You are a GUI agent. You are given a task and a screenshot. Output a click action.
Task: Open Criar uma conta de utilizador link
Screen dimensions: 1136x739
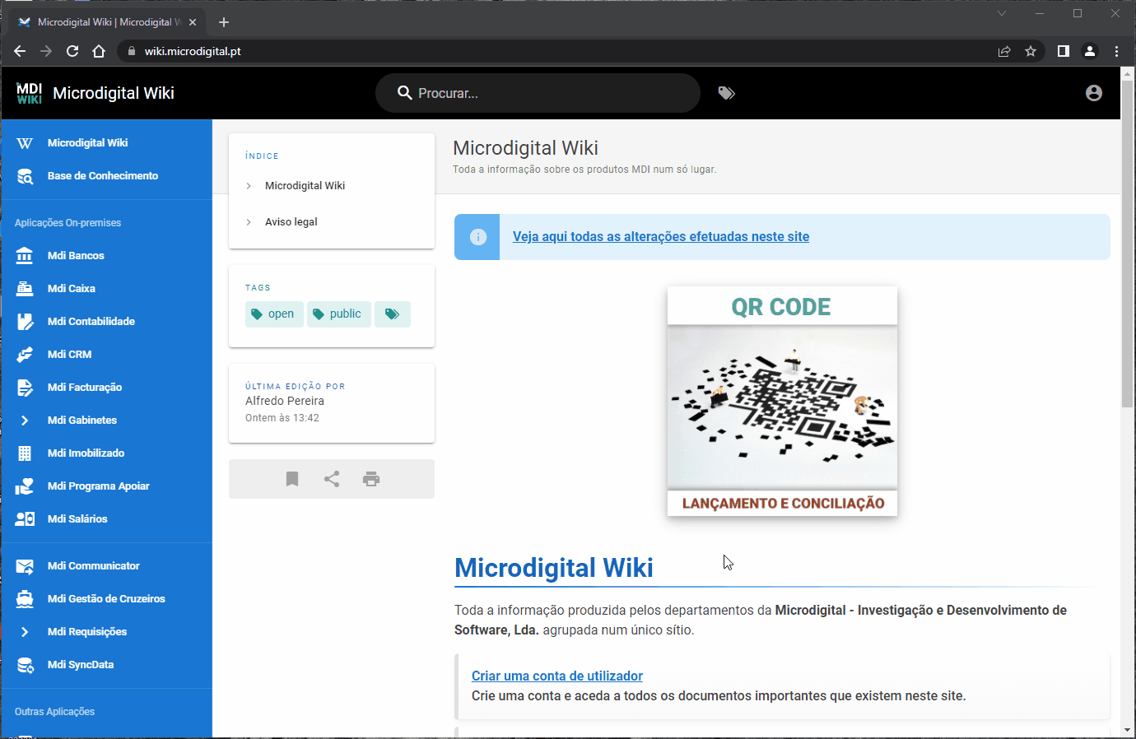(557, 676)
